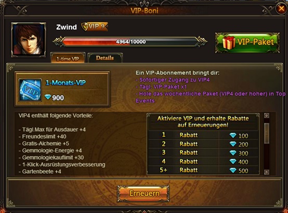Image resolution: width=288 pixels, height=213 pixels.
Task: Switch to the Details tab
Action: click(105, 58)
